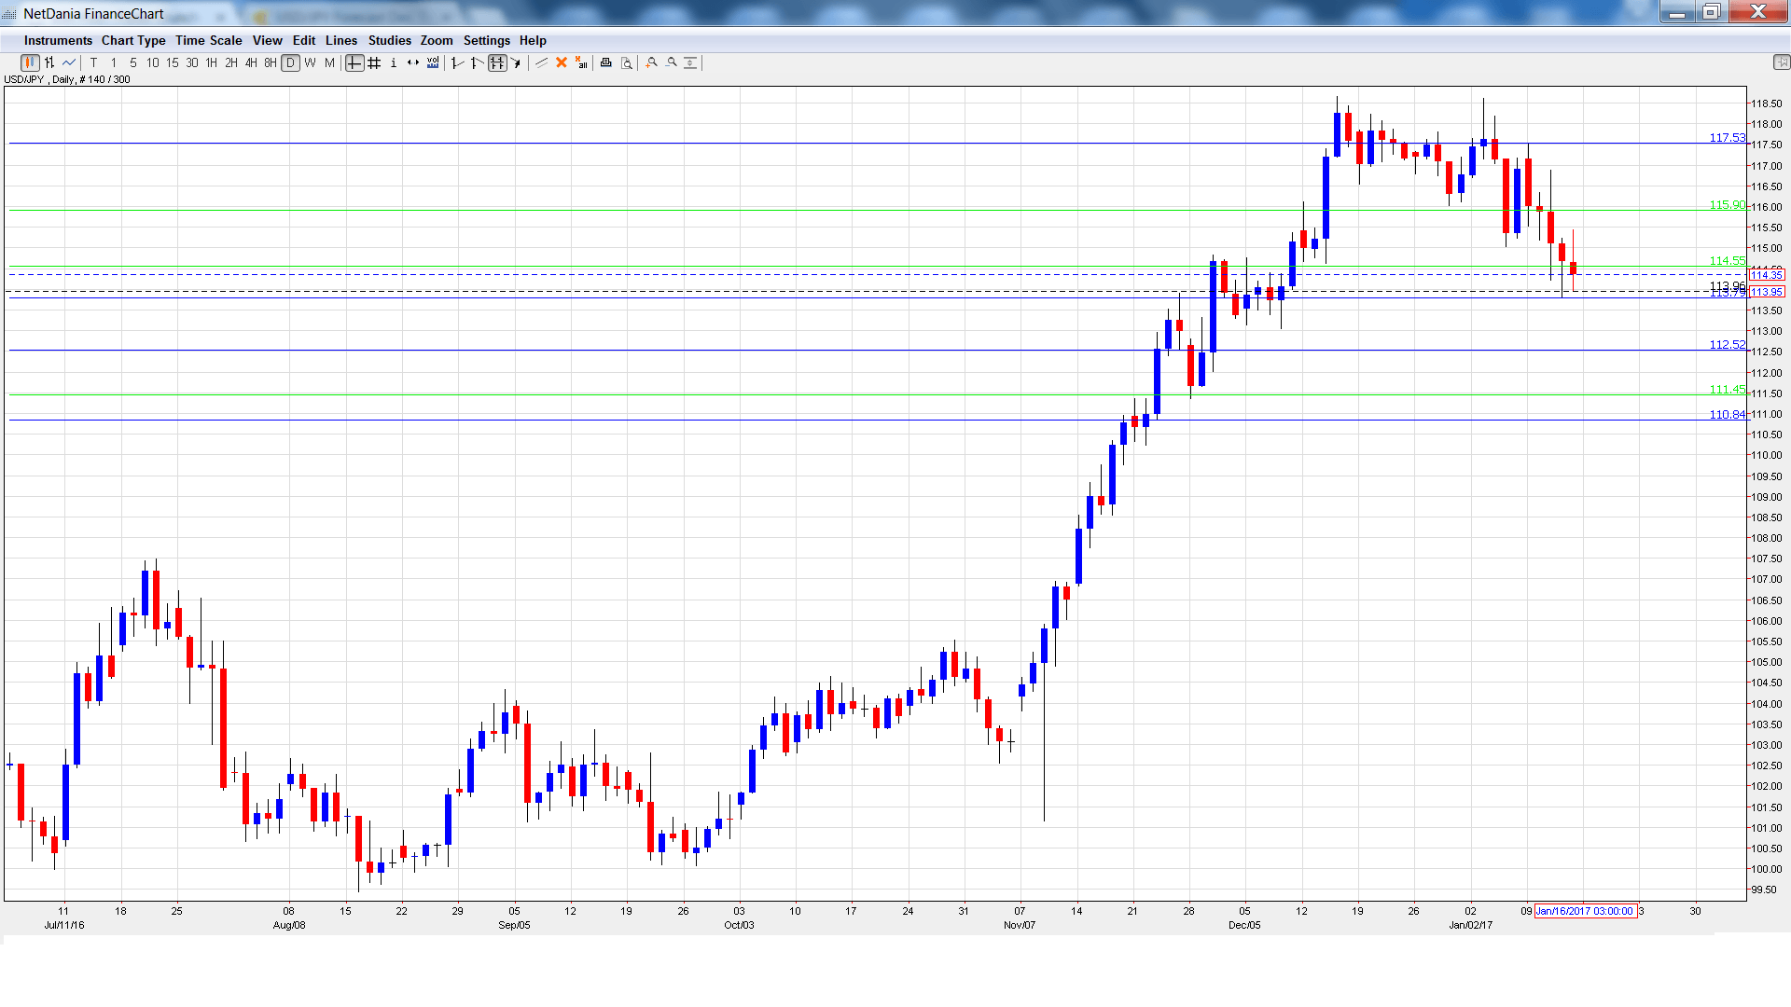Click the 114.55 level label
The height and width of the screenshot is (1007, 1791).
tap(1727, 260)
